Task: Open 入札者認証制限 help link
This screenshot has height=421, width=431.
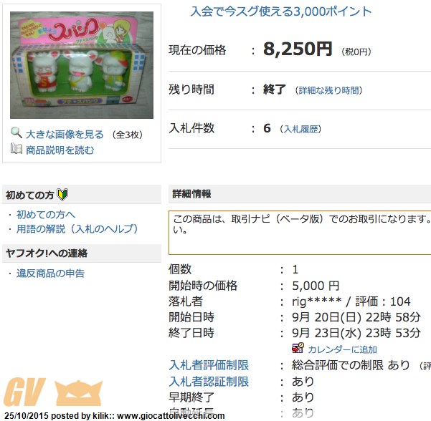Action: click(x=209, y=382)
